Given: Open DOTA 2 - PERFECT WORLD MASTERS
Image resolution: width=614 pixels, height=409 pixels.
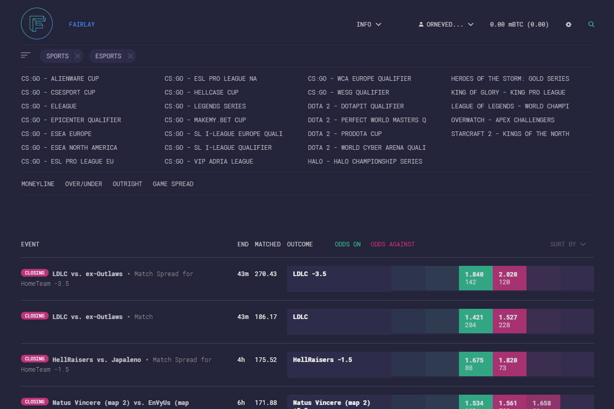Looking at the screenshot, I should click(x=367, y=120).
